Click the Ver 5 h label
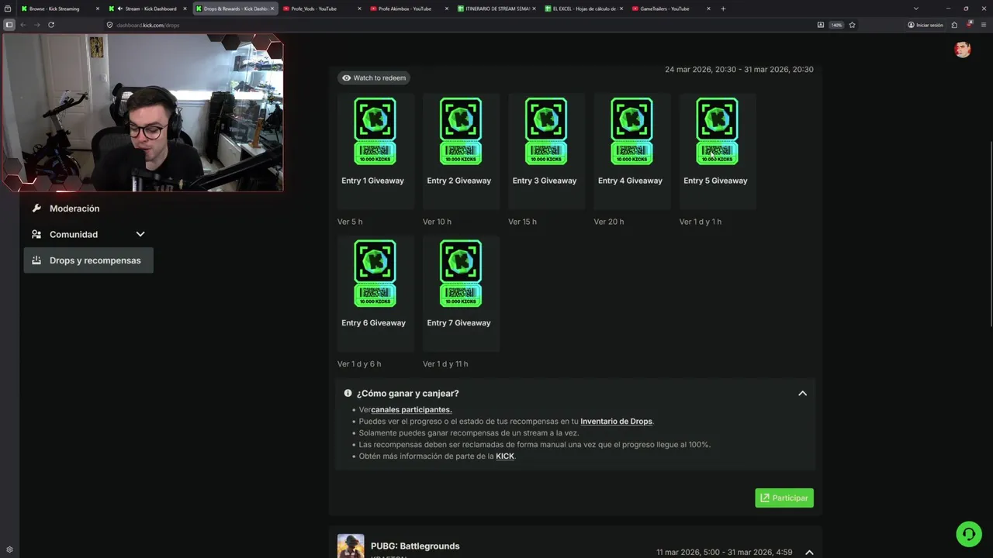993x558 pixels. [350, 222]
